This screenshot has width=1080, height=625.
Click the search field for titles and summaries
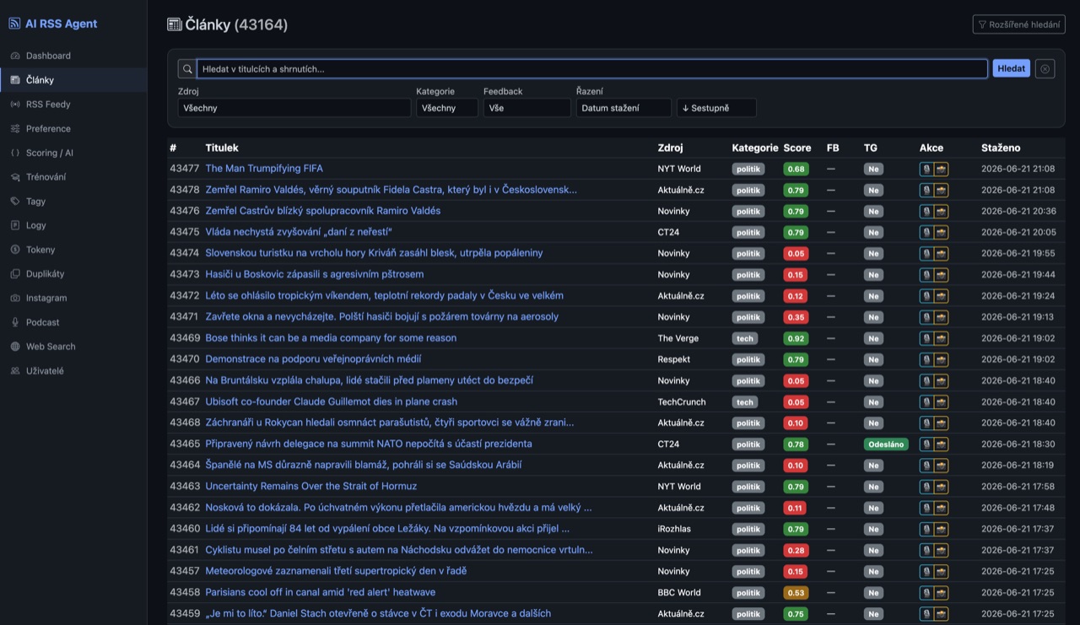click(x=592, y=69)
